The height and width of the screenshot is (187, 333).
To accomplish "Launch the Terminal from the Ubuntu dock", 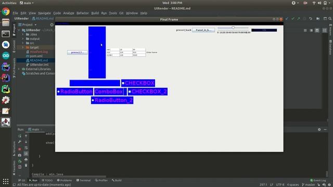I will pyautogui.click(x=6, y=34).
